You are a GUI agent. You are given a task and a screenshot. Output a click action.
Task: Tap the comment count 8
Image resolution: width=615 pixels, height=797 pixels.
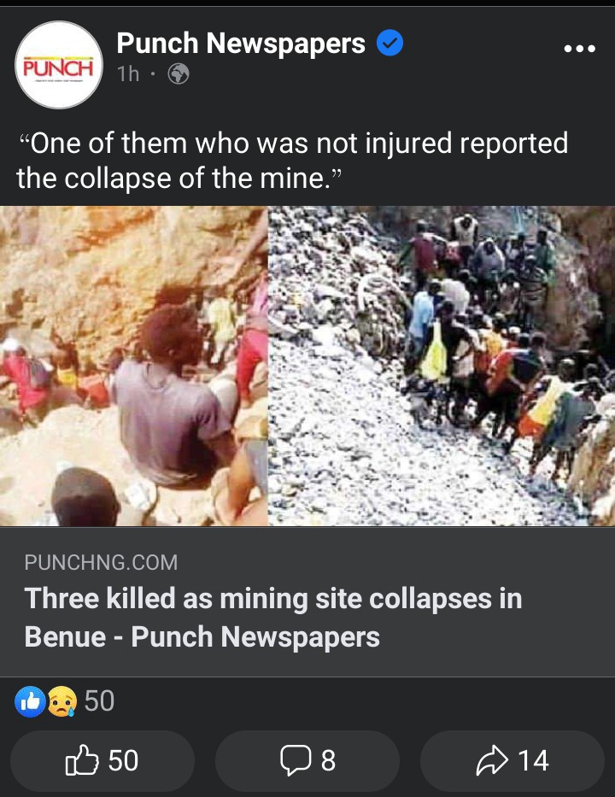click(328, 761)
